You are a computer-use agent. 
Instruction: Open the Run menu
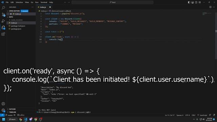coord(37,2)
